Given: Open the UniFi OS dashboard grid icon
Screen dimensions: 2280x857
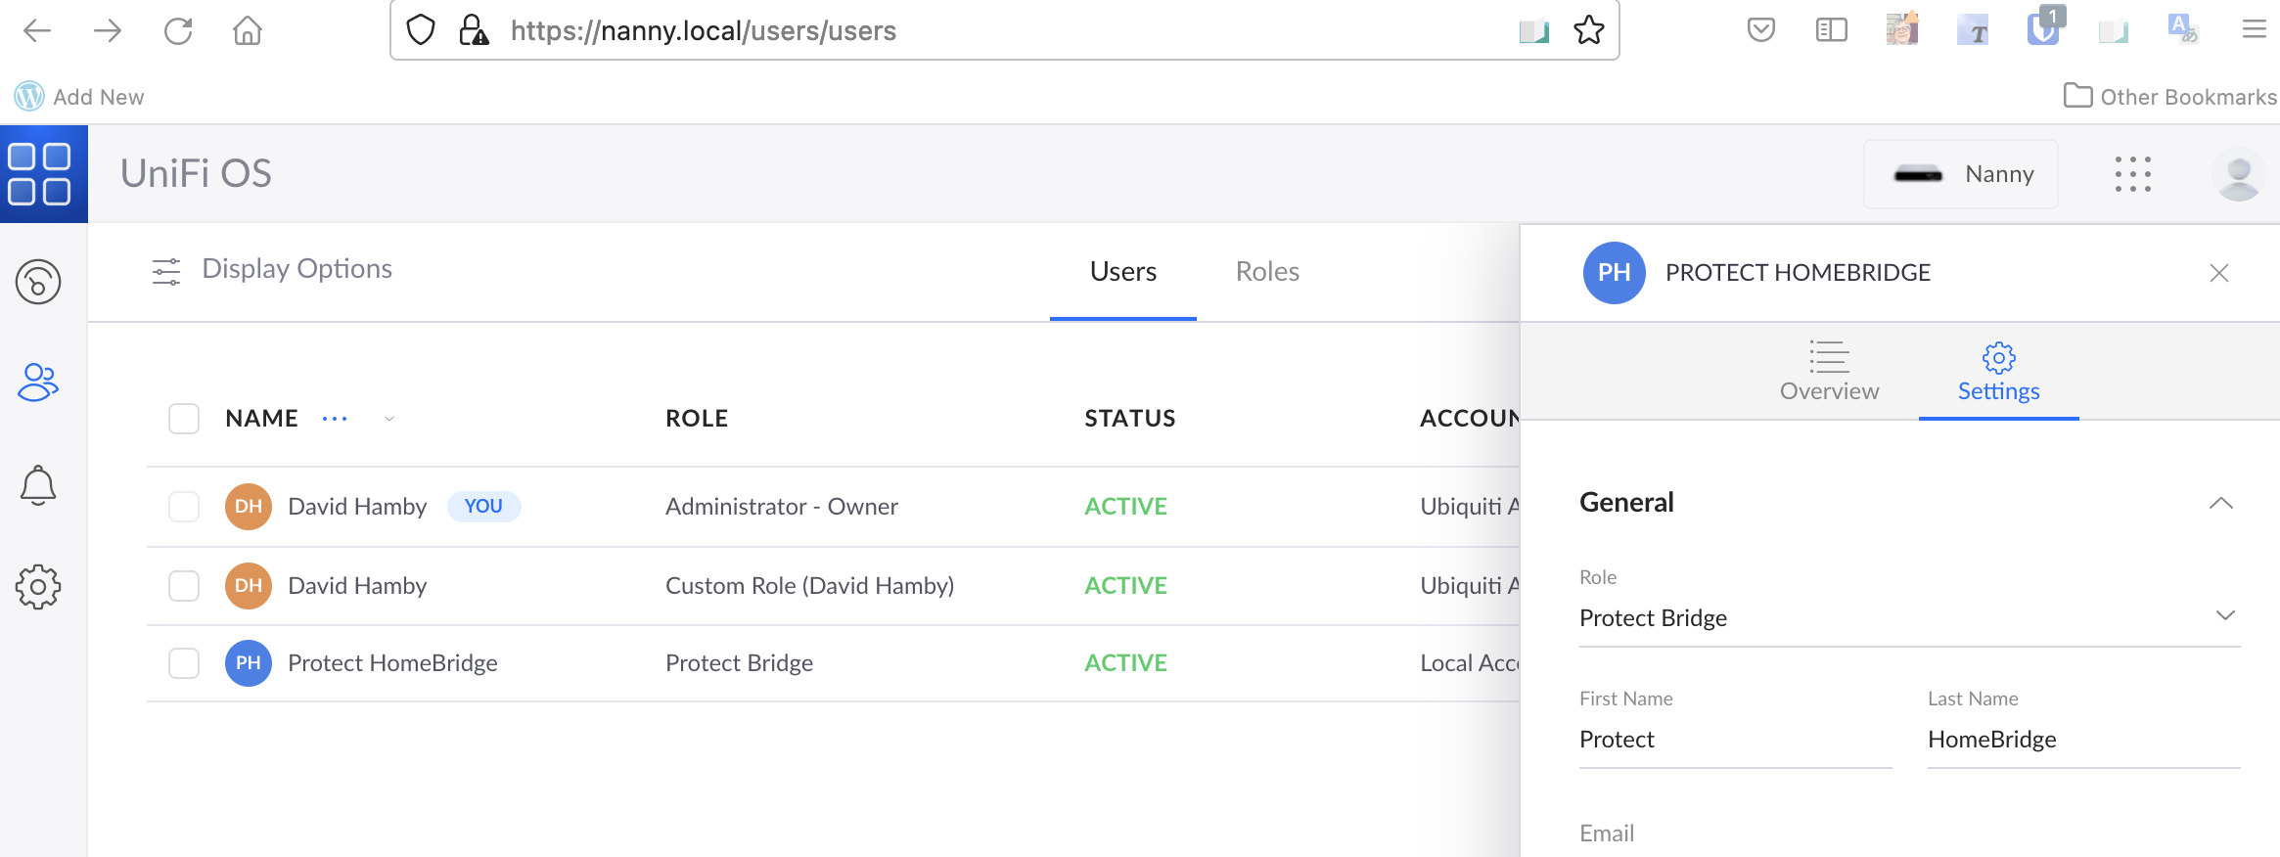Looking at the screenshot, I should 40,174.
